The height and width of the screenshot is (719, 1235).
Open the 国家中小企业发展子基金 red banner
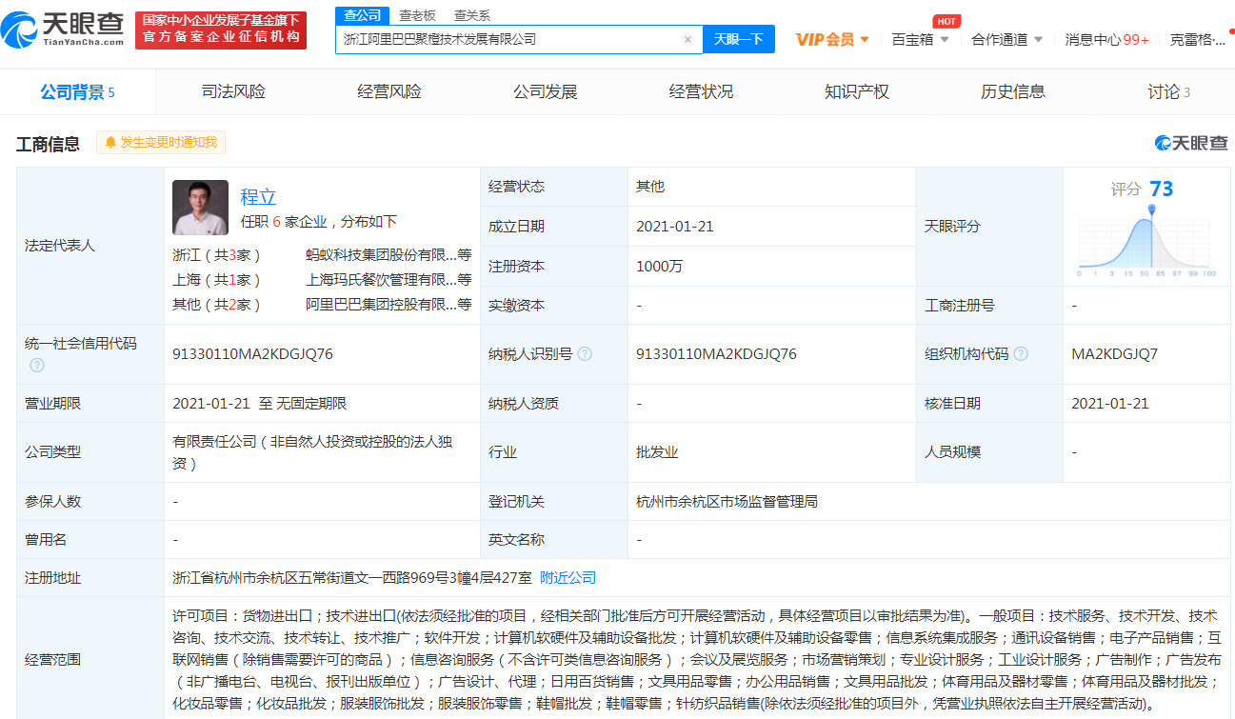(x=221, y=30)
